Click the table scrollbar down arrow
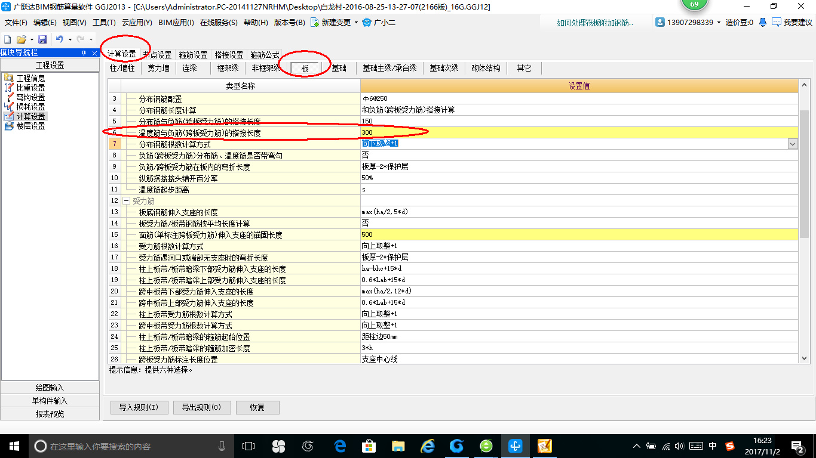Screen dimensions: 816x458 805,358
